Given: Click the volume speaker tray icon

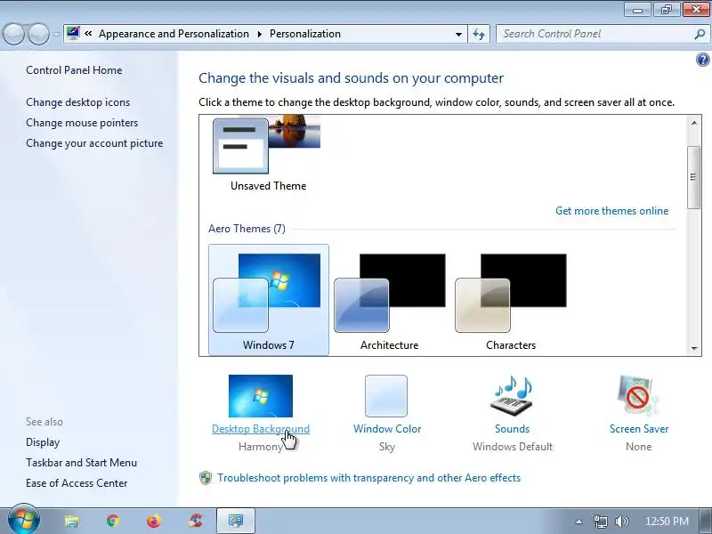Looking at the screenshot, I should tap(621, 522).
